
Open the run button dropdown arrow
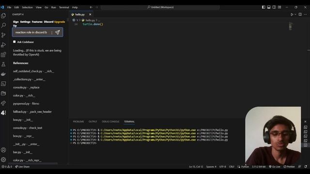[x=295, y=14]
